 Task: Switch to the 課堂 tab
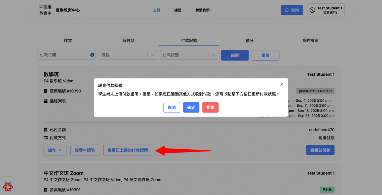[x=68, y=41]
